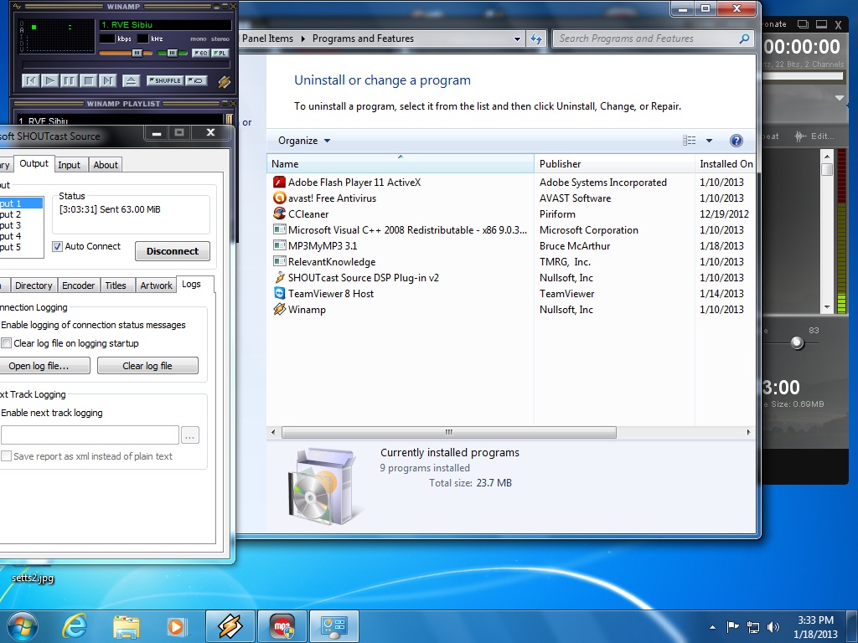Select the RelevantKnowledge program icon
The height and width of the screenshot is (643, 858).
280,261
